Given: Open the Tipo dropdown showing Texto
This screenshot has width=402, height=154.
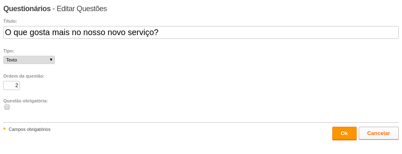Looking at the screenshot, I should coord(29,60).
